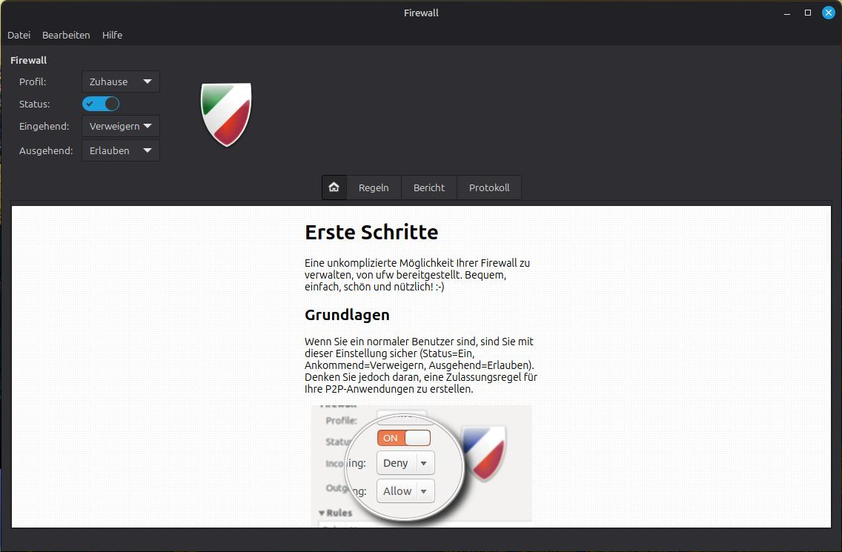
Task: Click the arrow icon beside Erlauben
Action: (147, 150)
